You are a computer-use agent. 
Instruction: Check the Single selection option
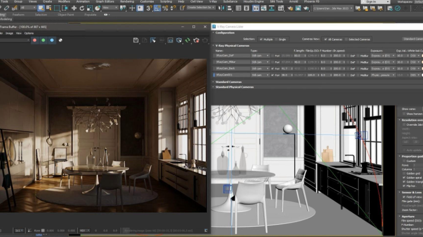(x=276, y=39)
